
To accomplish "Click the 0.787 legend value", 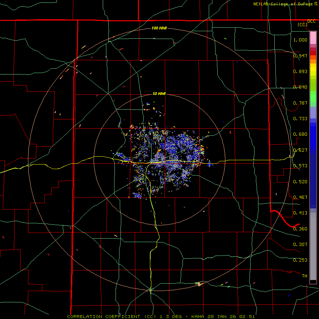I will 300,103.
